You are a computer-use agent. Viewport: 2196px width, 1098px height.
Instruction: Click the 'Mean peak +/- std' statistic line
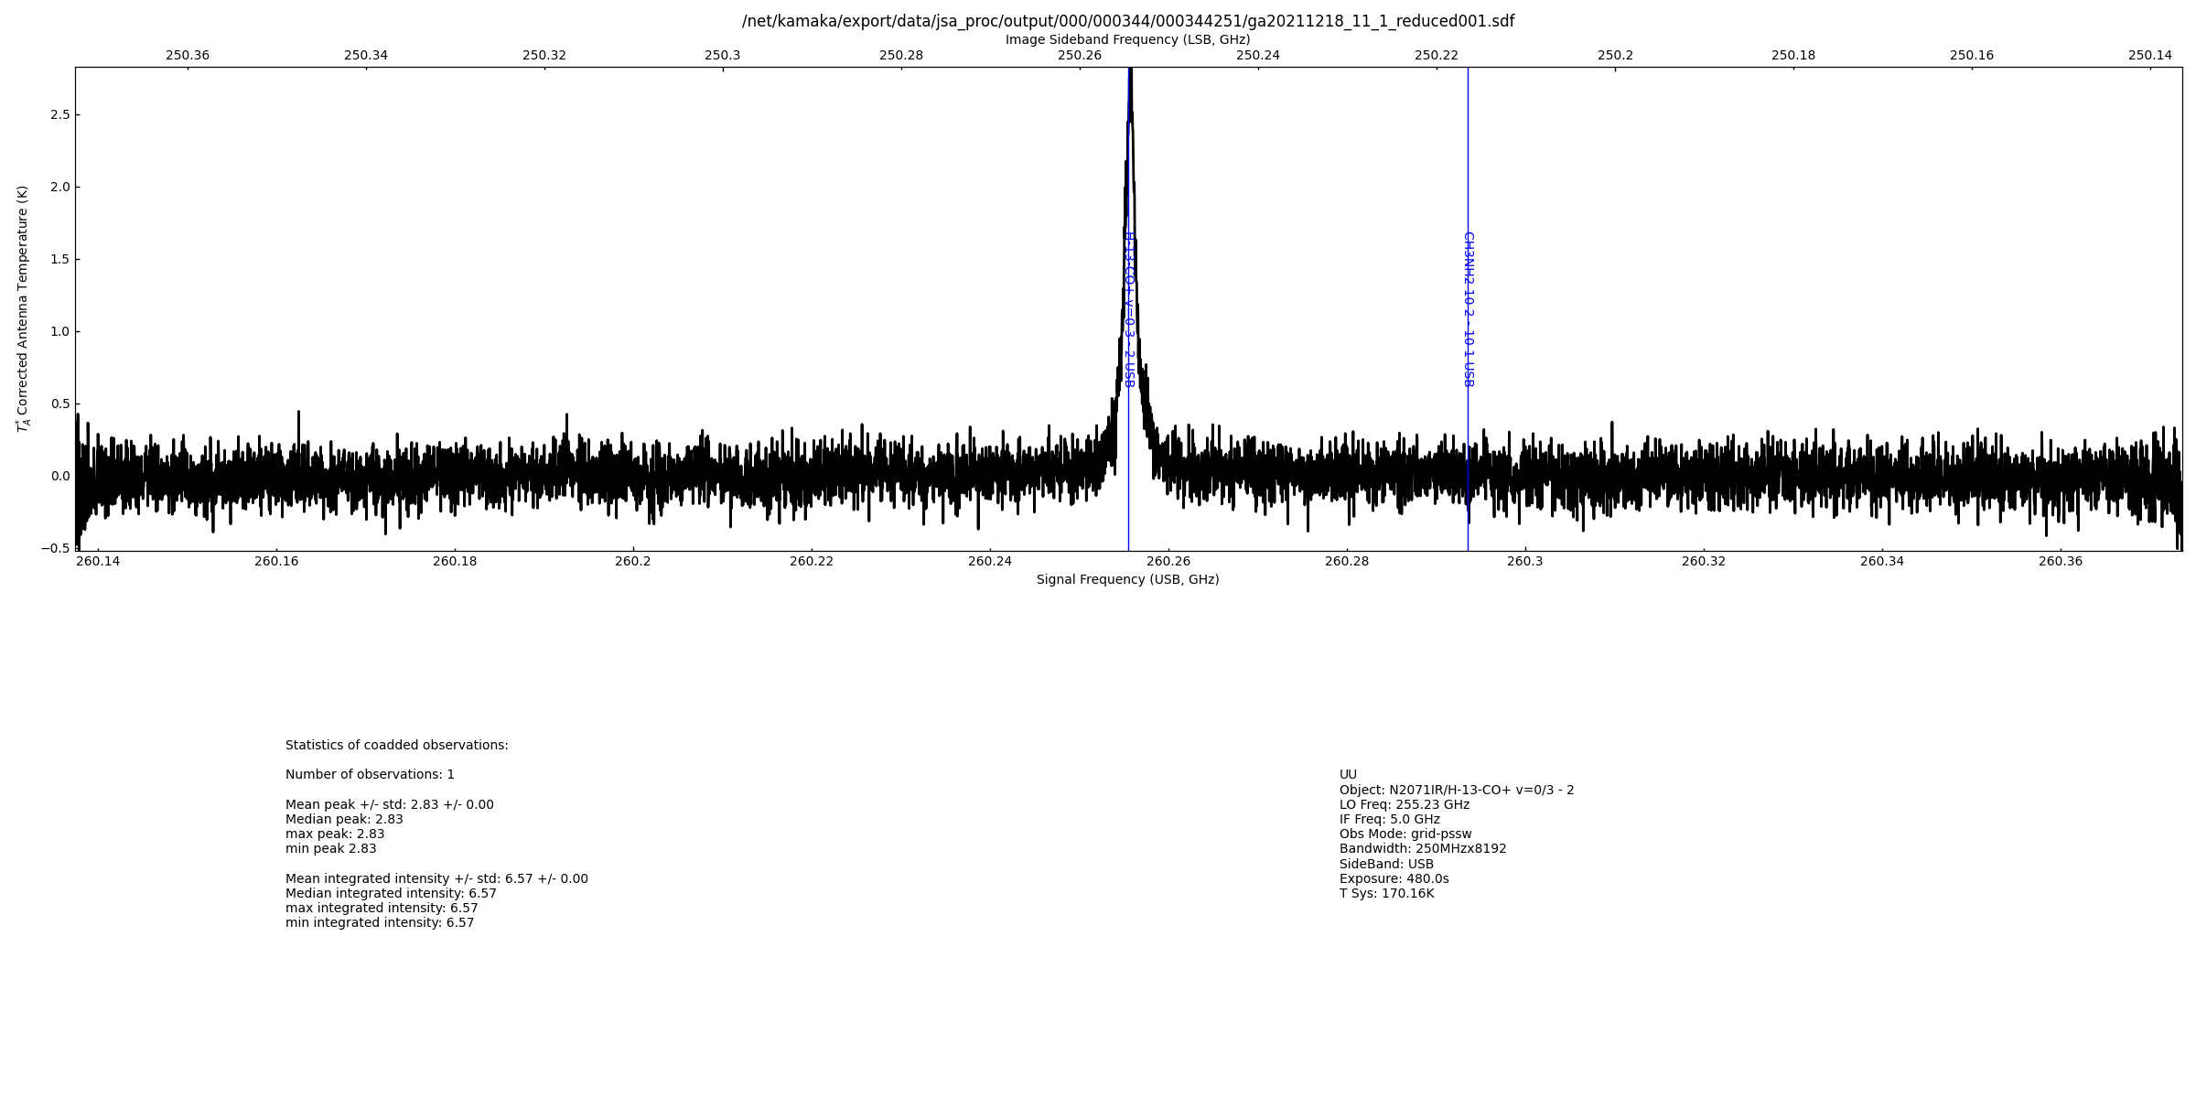point(389,804)
